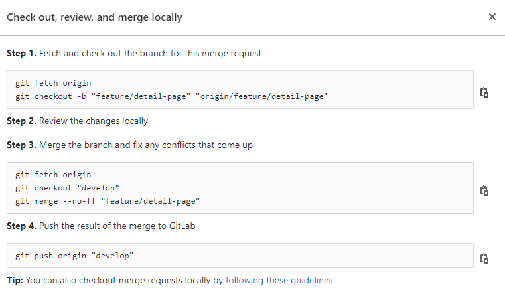Click the Step 4 push result heading
The image size is (505, 304).
point(101,226)
